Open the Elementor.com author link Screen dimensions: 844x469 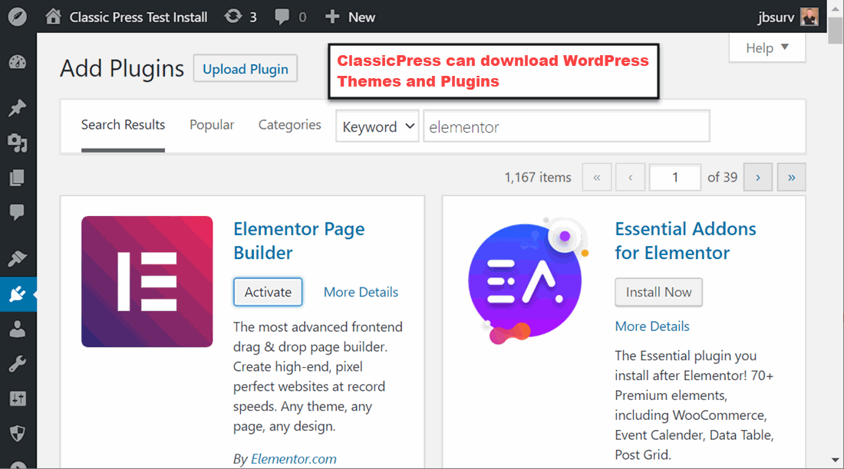coord(293,459)
